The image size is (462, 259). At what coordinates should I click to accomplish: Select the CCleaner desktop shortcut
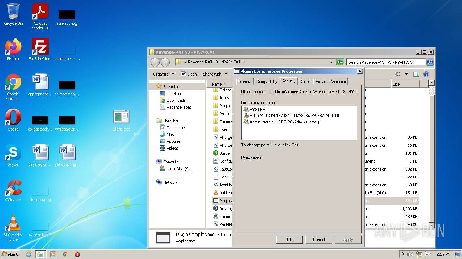tap(13, 191)
